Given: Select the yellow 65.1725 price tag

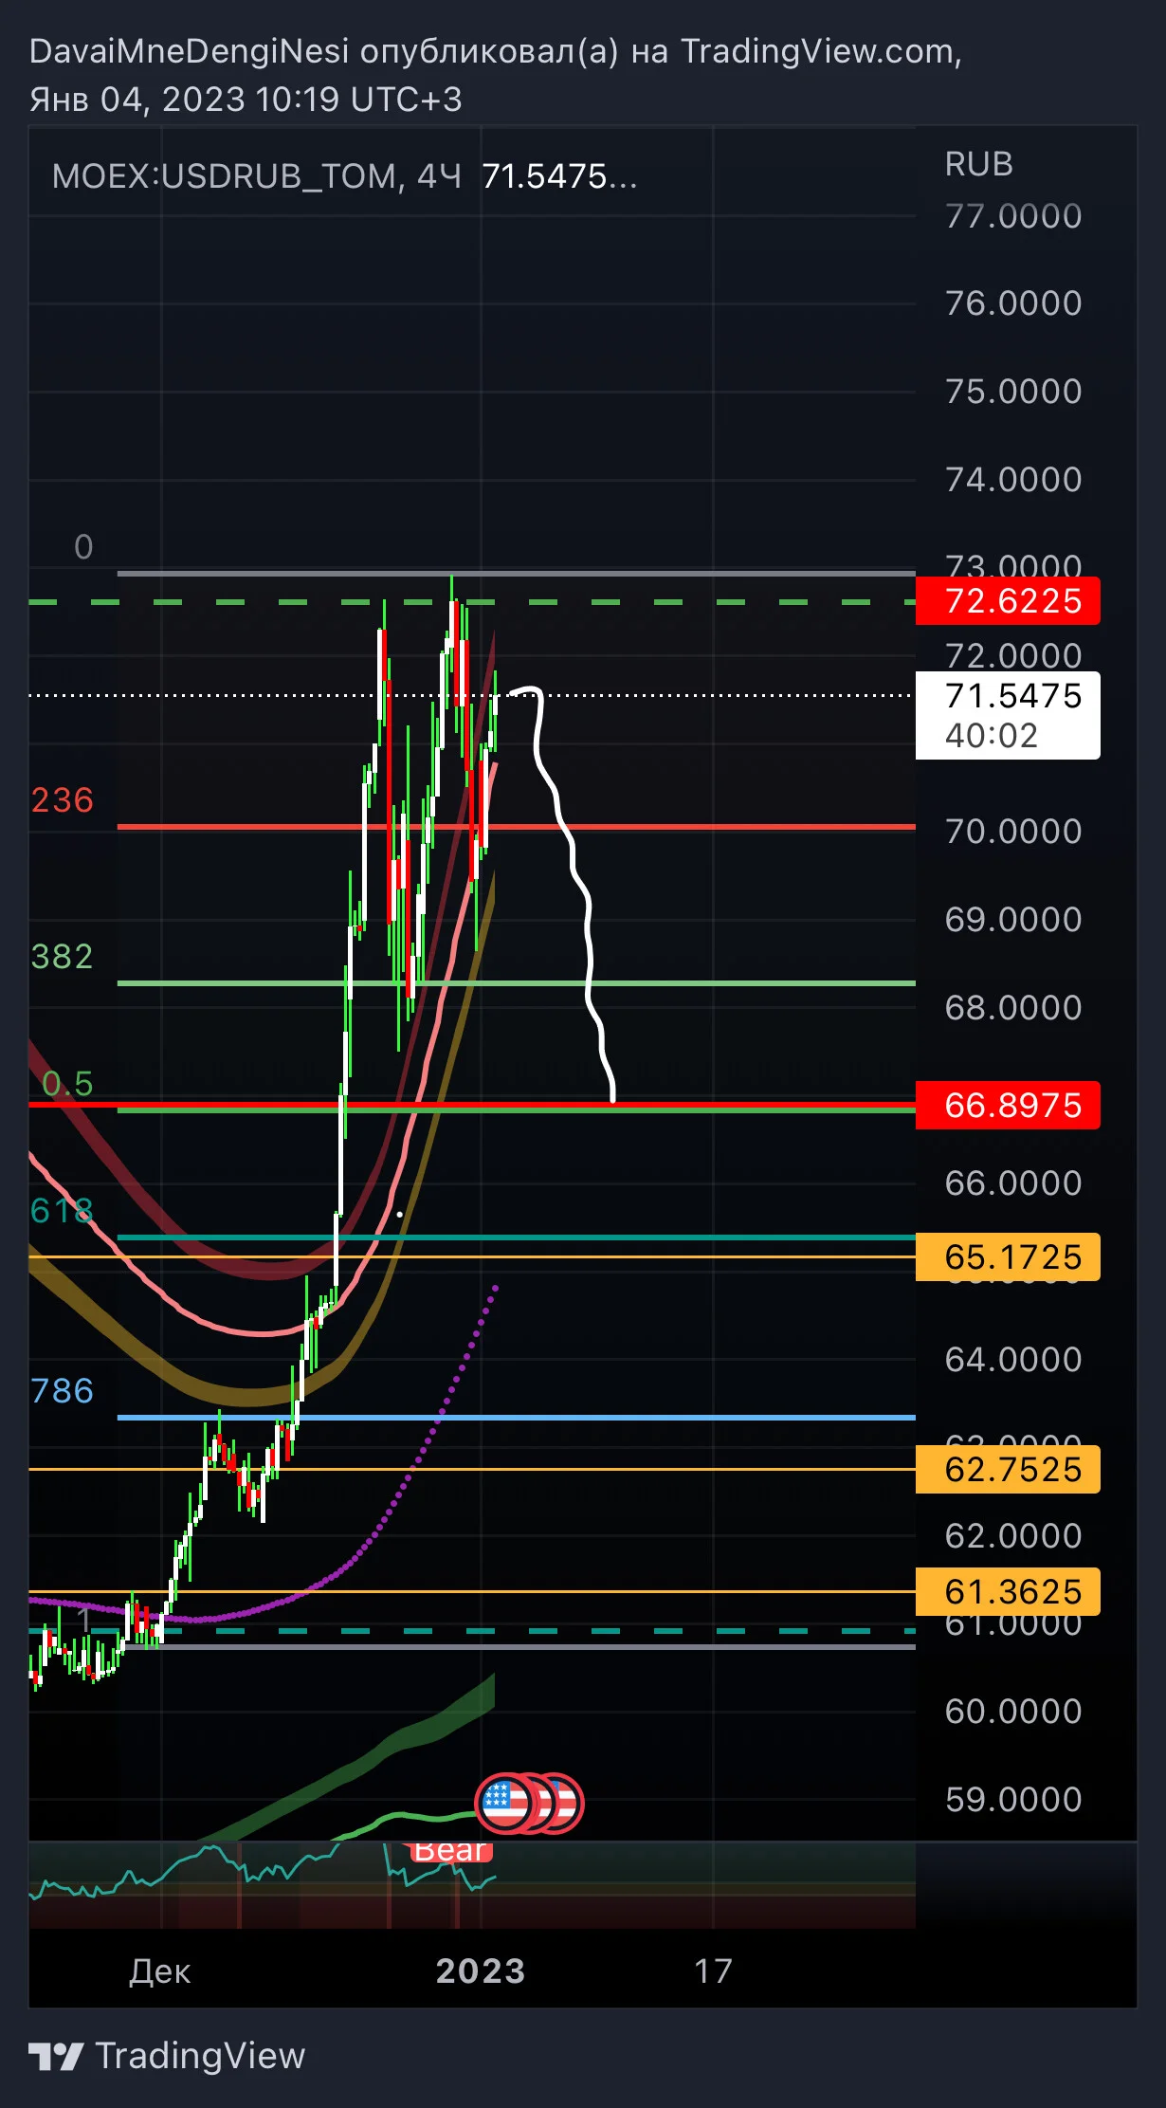Looking at the screenshot, I should coord(1008,1257).
